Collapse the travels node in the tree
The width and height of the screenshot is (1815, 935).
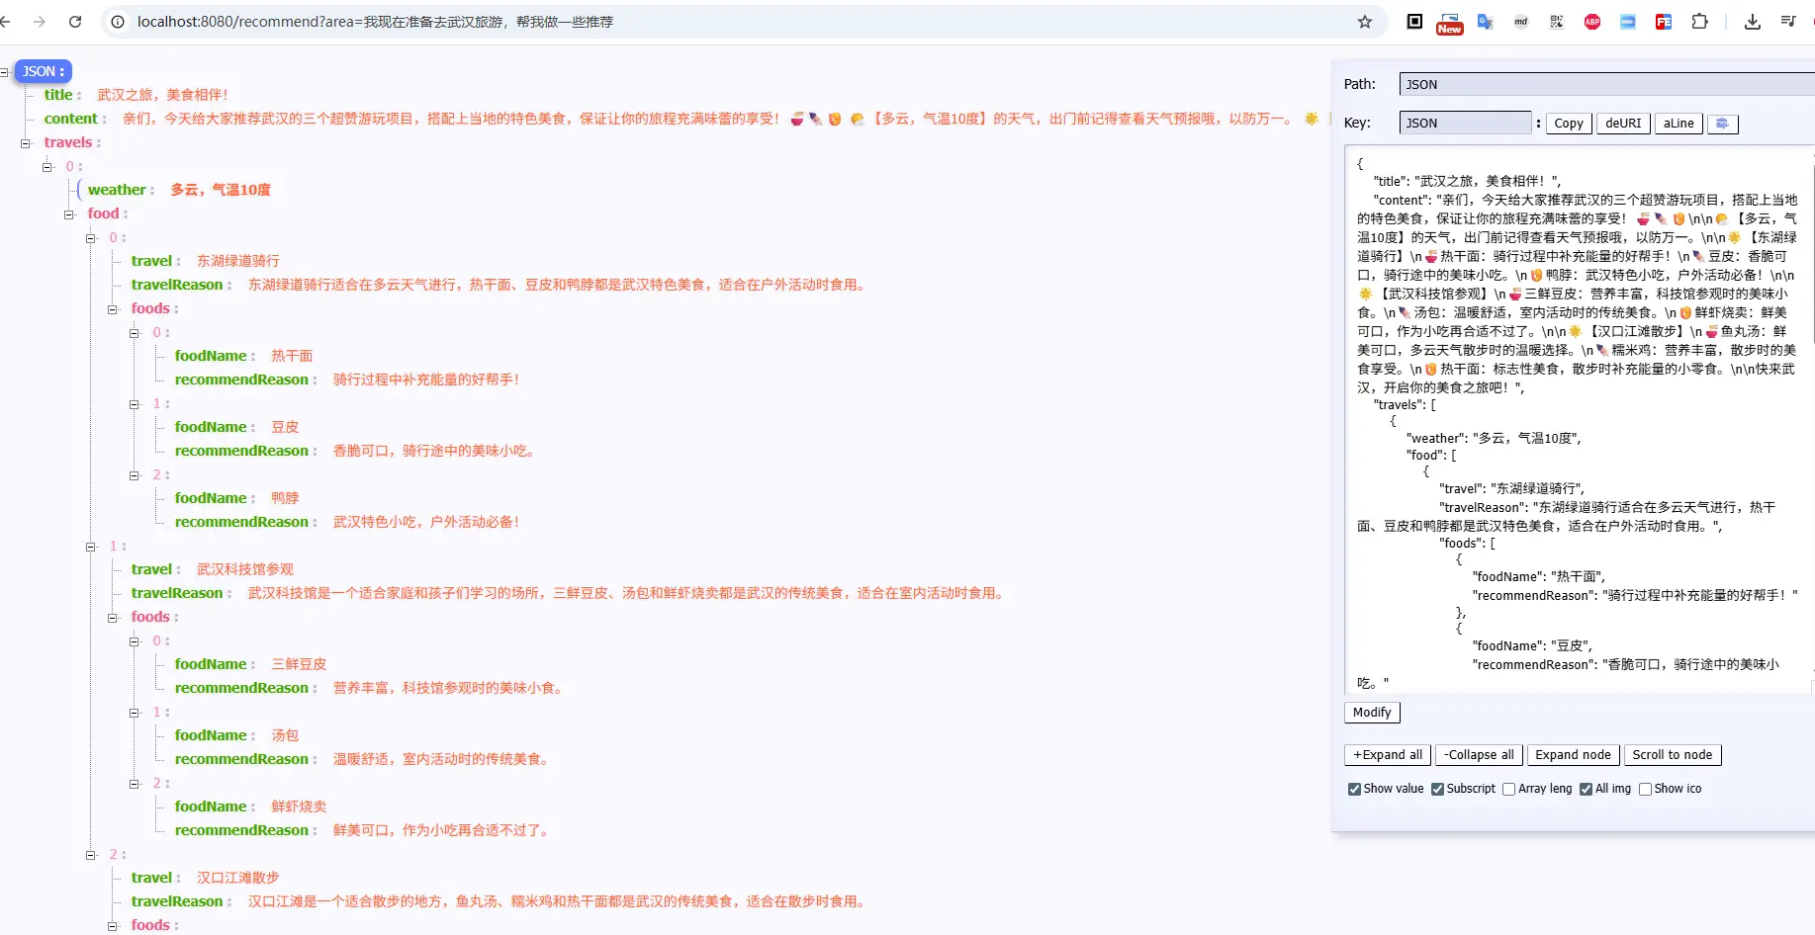pos(26,143)
